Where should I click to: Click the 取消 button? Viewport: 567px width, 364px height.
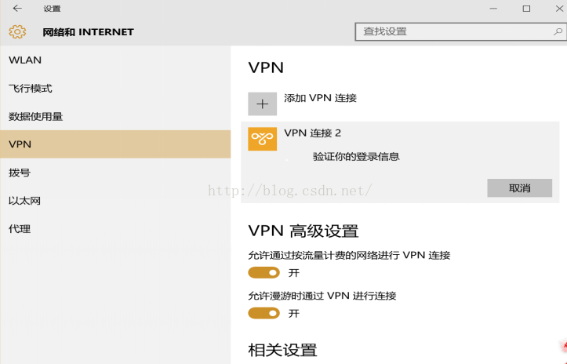520,187
